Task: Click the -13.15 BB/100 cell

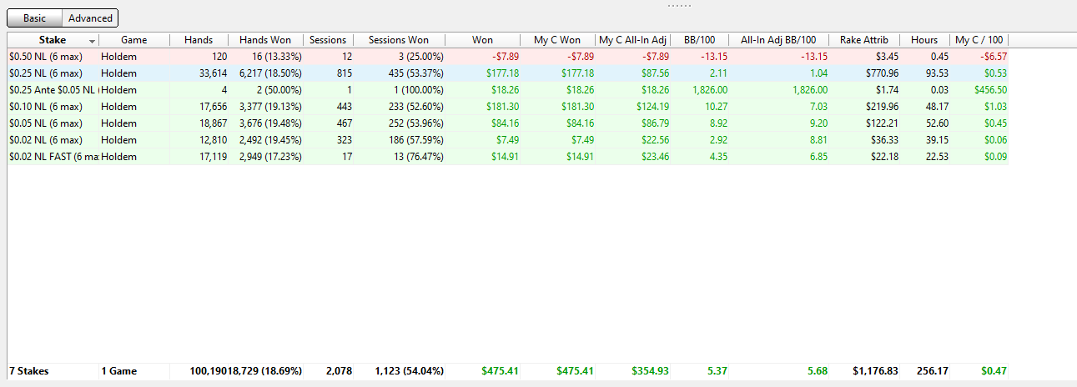Action: tap(701, 57)
